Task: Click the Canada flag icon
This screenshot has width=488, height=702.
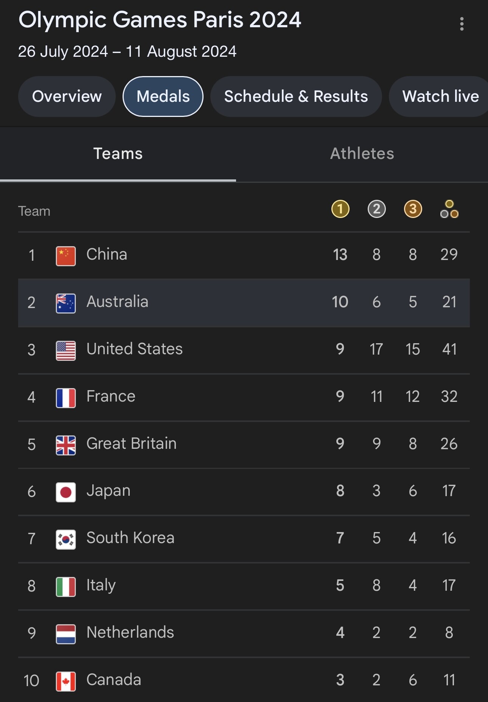Action: (66, 681)
